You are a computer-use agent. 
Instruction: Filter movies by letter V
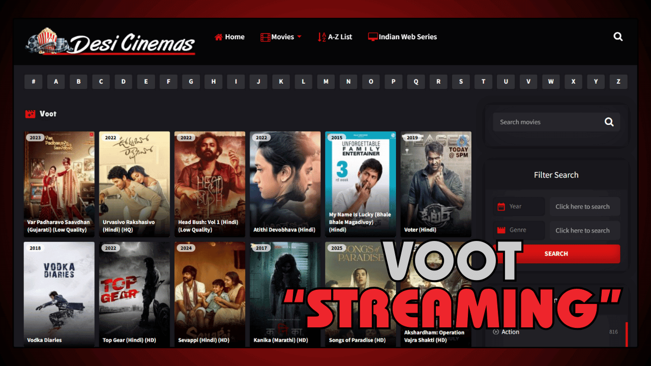click(528, 82)
